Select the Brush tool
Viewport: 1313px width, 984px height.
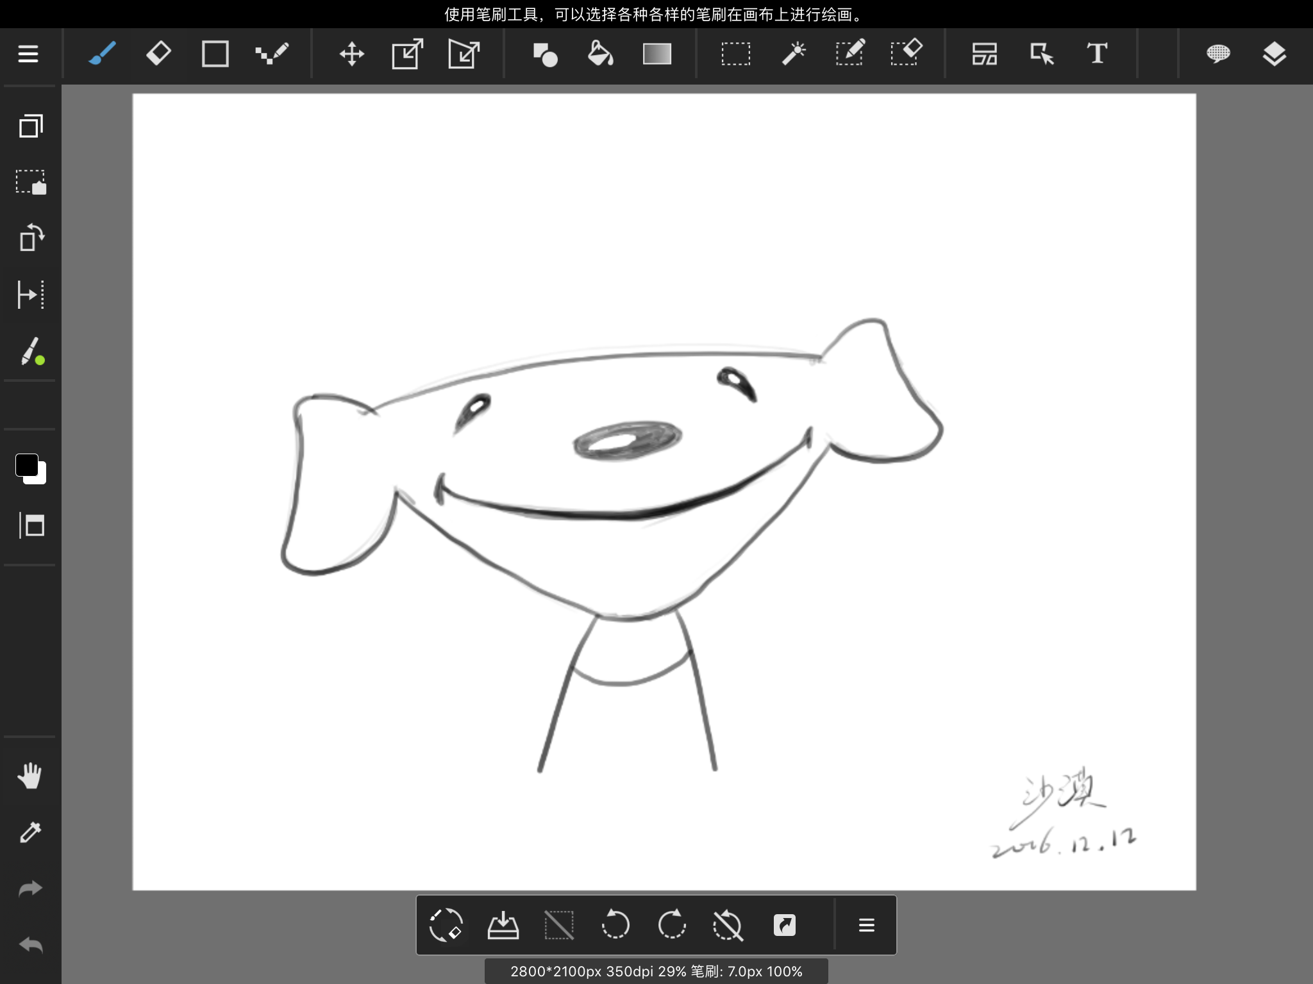click(x=103, y=54)
